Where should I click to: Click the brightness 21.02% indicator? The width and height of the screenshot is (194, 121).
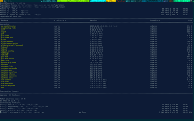click(138, 1)
